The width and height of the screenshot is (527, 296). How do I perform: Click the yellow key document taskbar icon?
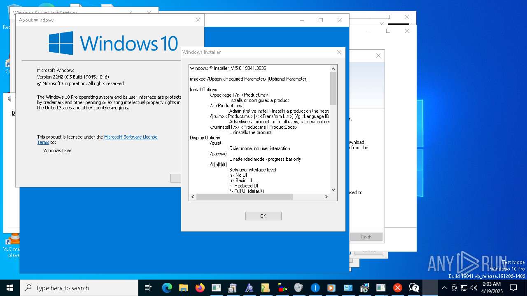click(x=266, y=288)
